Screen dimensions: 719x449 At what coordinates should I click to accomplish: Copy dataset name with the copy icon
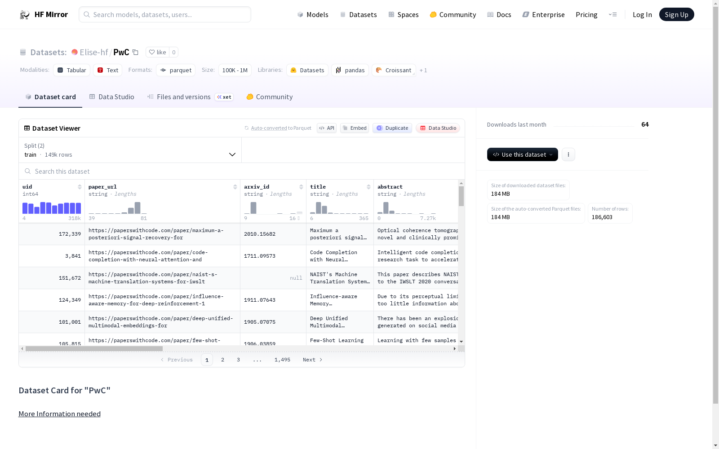tap(135, 52)
